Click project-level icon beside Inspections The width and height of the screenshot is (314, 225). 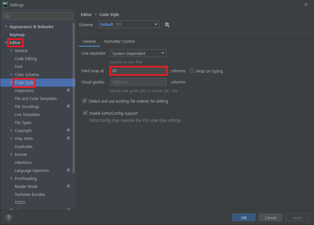click(69, 90)
